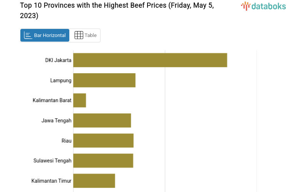Select the DKI Jakarta bar
This screenshot has width=290, height=192.
[150, 60]
